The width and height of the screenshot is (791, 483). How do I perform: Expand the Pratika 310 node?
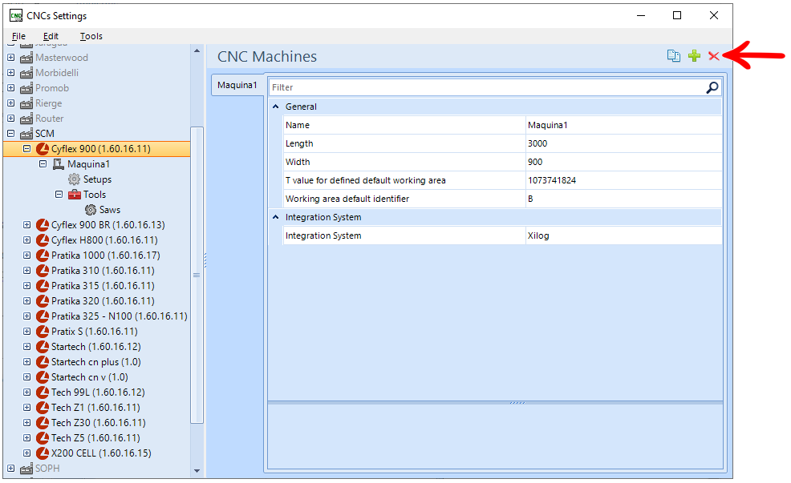click(27, 271)
